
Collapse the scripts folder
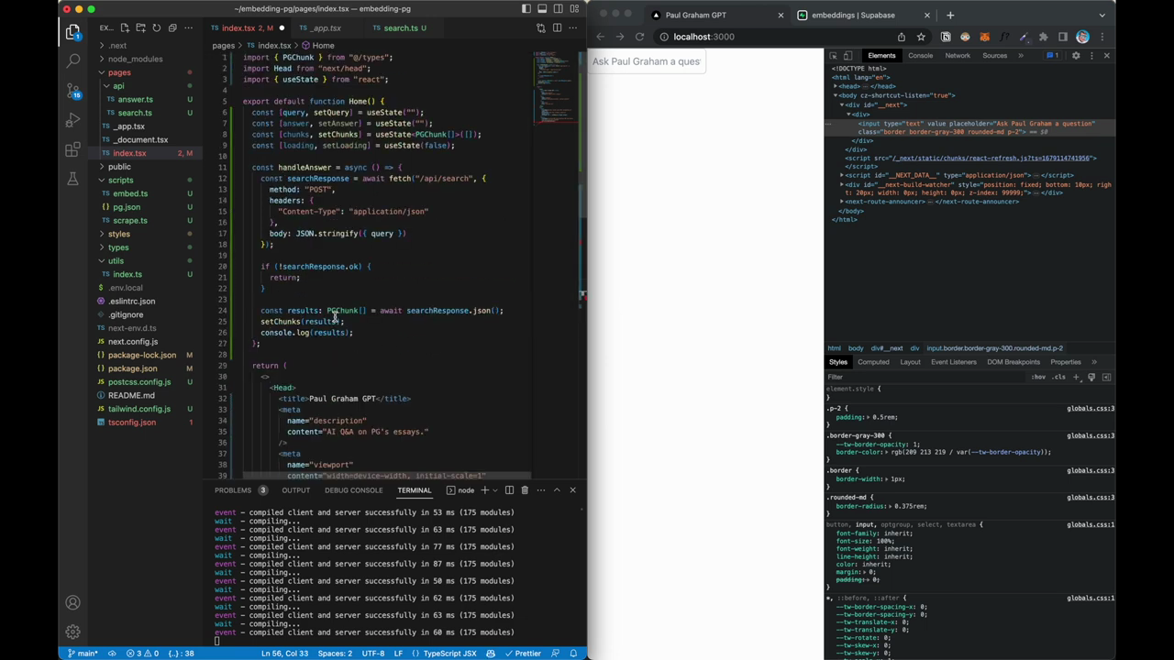pyautogui.click(x=120, y=180)
